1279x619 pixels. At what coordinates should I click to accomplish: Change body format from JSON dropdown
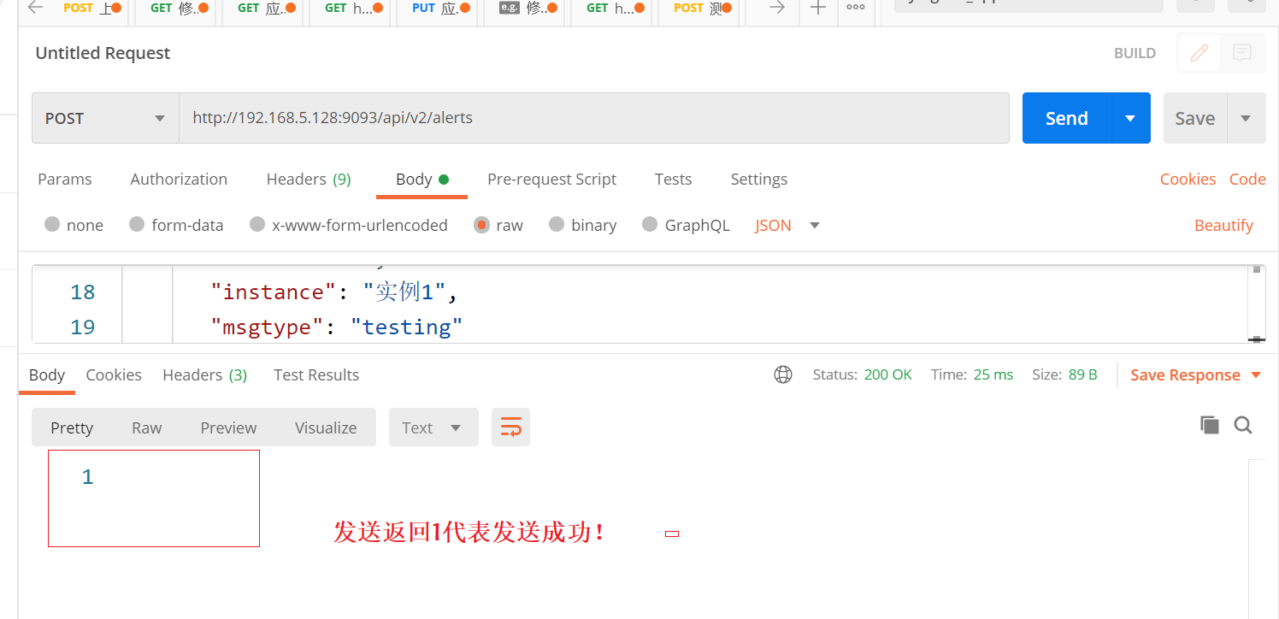784,225
